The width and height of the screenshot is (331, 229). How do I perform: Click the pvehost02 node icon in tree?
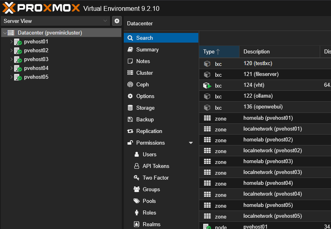[x=18, y=51]
